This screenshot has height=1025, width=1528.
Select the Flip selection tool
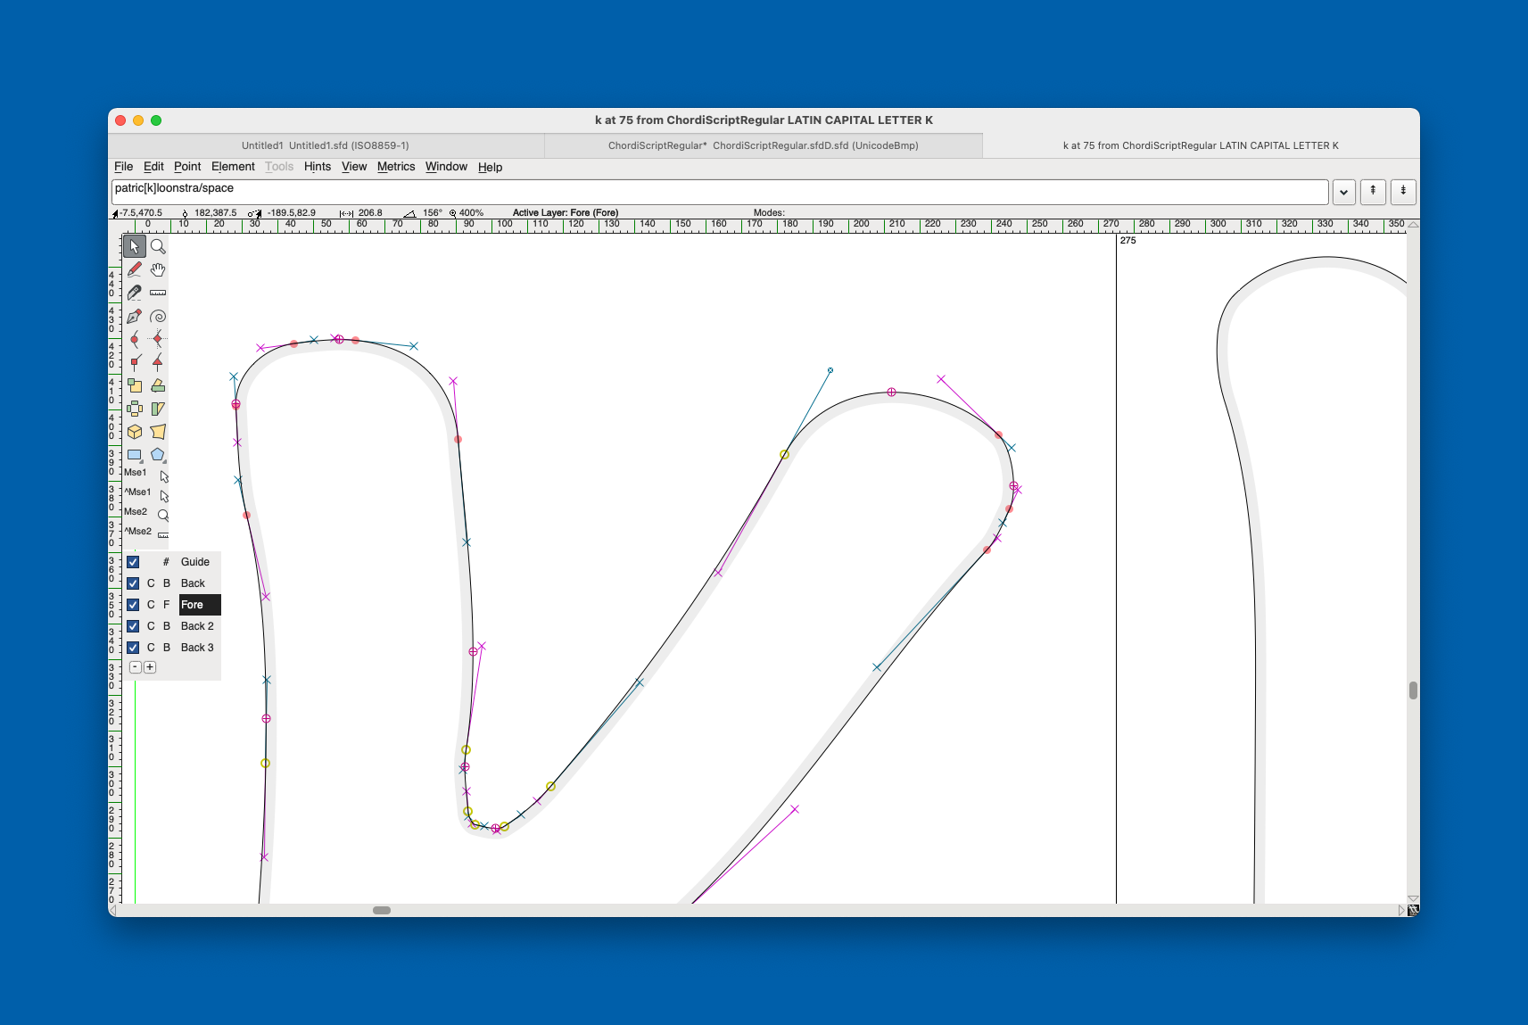click(x=135, y=409)
